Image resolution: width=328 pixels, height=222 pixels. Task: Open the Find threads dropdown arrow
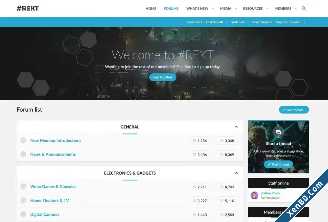tap(227, 22)
